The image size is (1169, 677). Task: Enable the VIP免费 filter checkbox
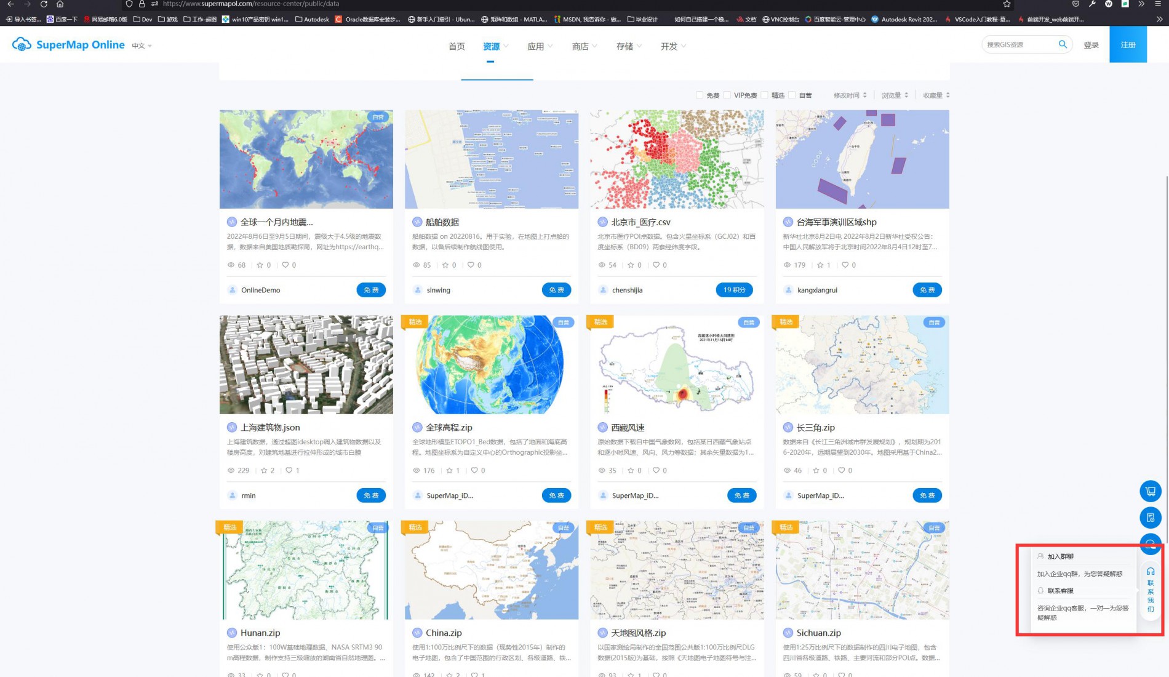point(727,95)
